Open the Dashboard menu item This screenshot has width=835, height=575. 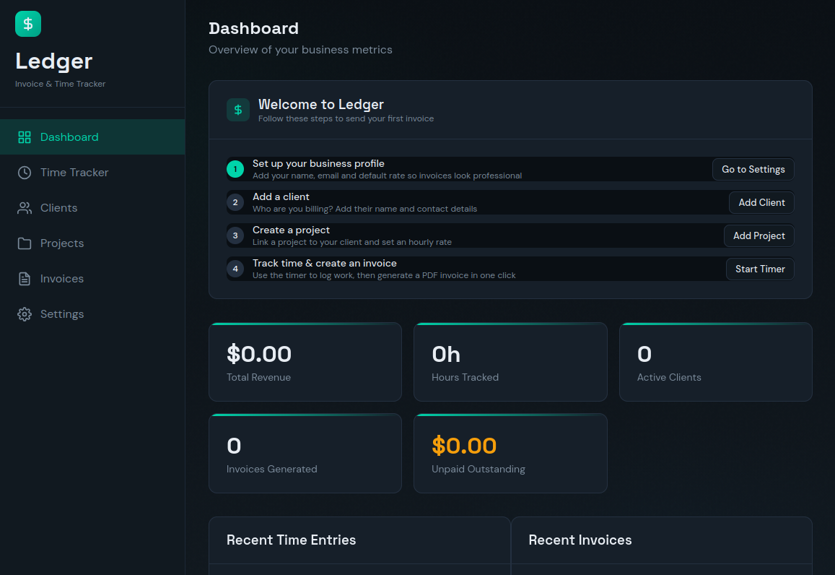tap(92, 137)
